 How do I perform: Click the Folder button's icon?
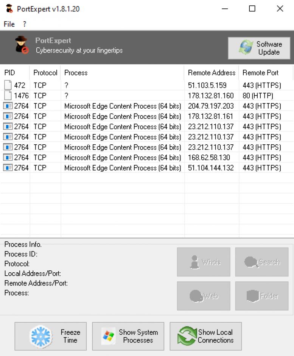click(252, 296)
